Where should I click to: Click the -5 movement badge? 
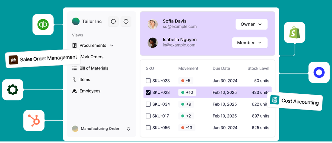(186, 81)
